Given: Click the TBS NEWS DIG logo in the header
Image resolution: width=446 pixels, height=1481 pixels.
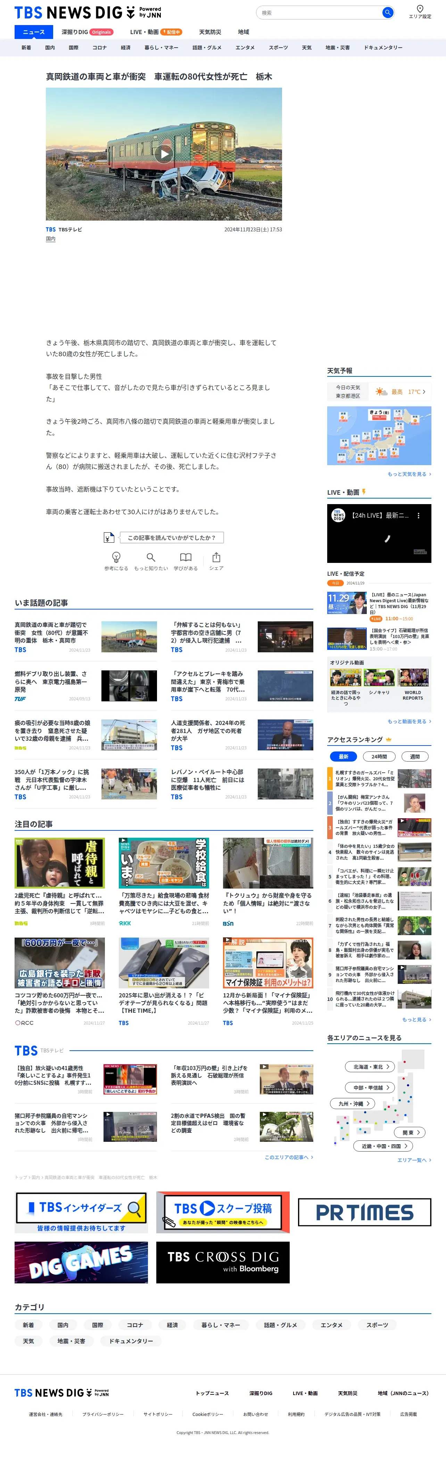Looking at the screenshot, I should coord(87,12).
